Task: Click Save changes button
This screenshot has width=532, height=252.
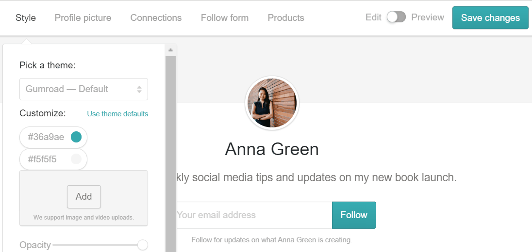Action: click(490, 17)
